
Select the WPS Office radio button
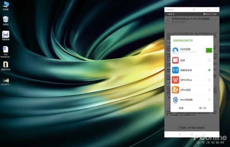(x=209, y=80)
